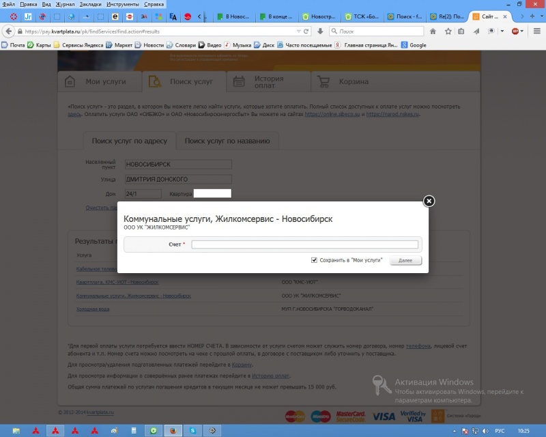
Task: Click the Firefox search box
Action: point(377,31)
